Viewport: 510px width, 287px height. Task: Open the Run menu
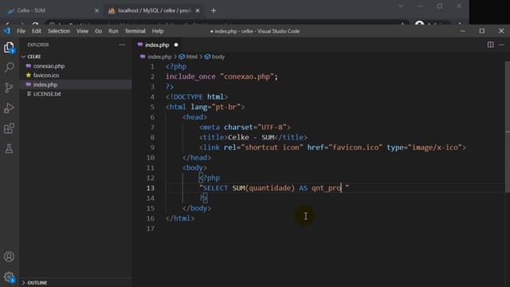(113, 31)
